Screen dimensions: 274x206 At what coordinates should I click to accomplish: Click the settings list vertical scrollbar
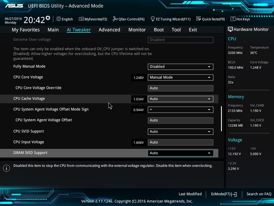pyautogui.click(x=221, y=119)
